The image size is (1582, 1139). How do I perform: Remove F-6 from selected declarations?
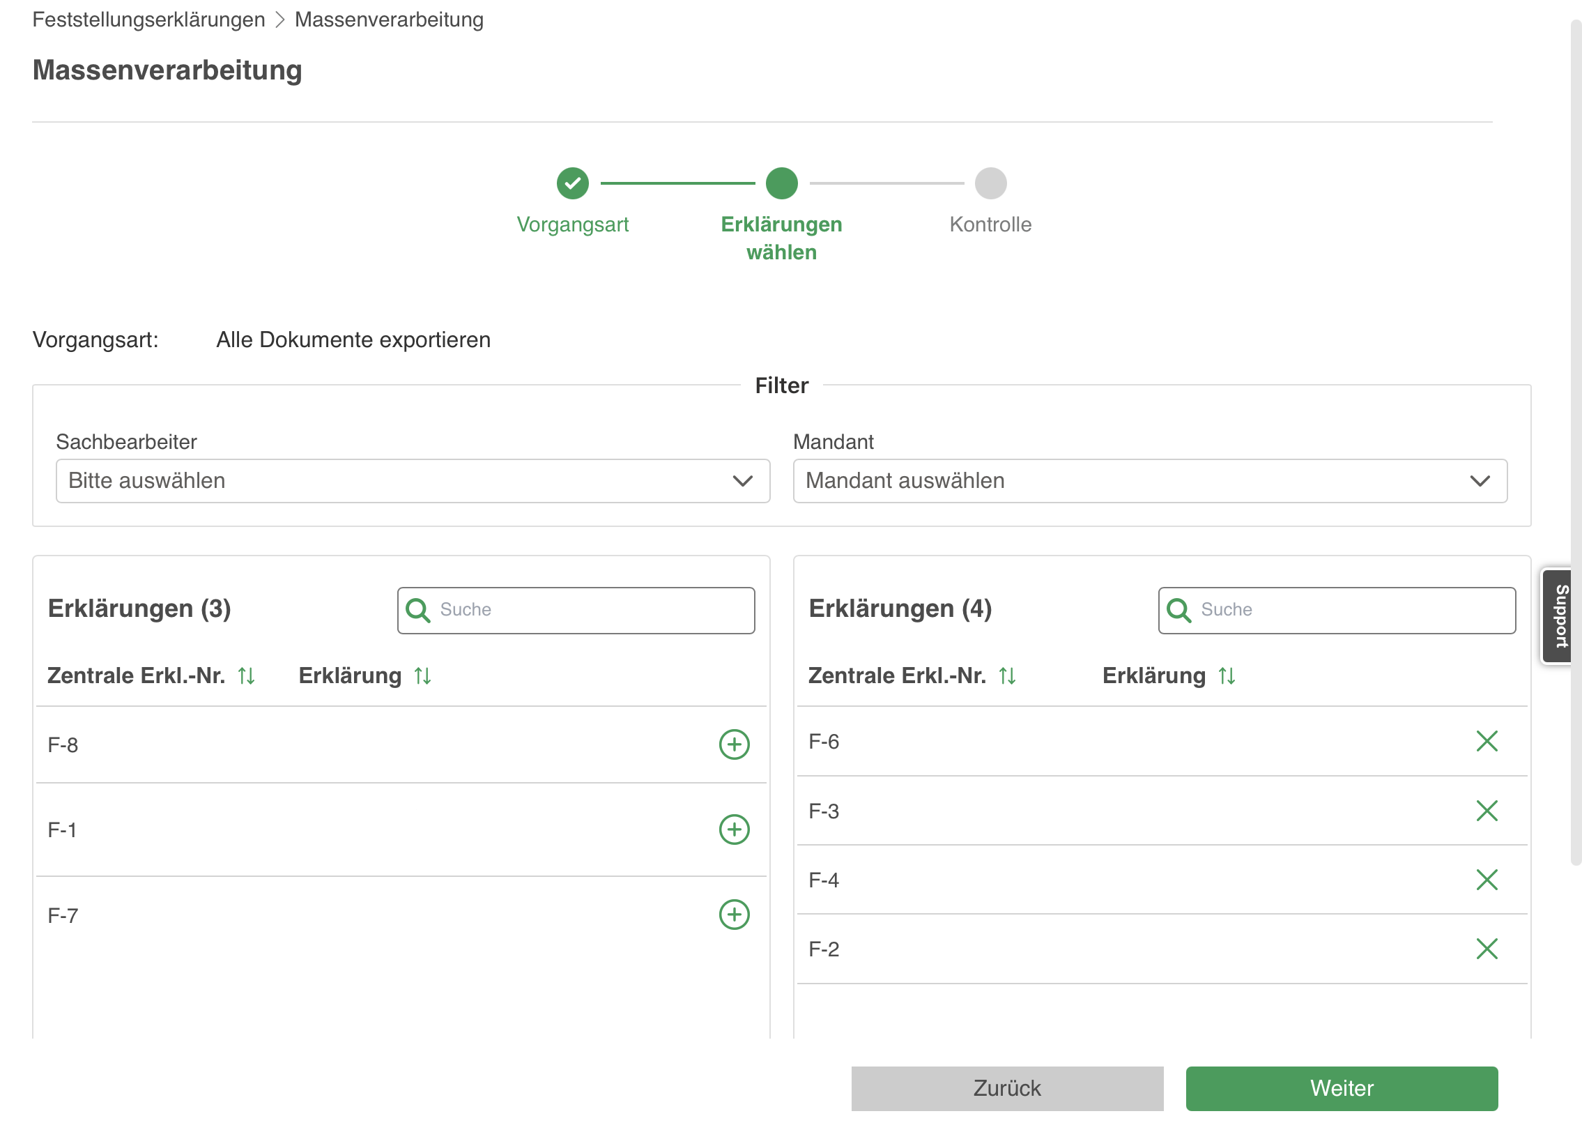click(1487, 741)
